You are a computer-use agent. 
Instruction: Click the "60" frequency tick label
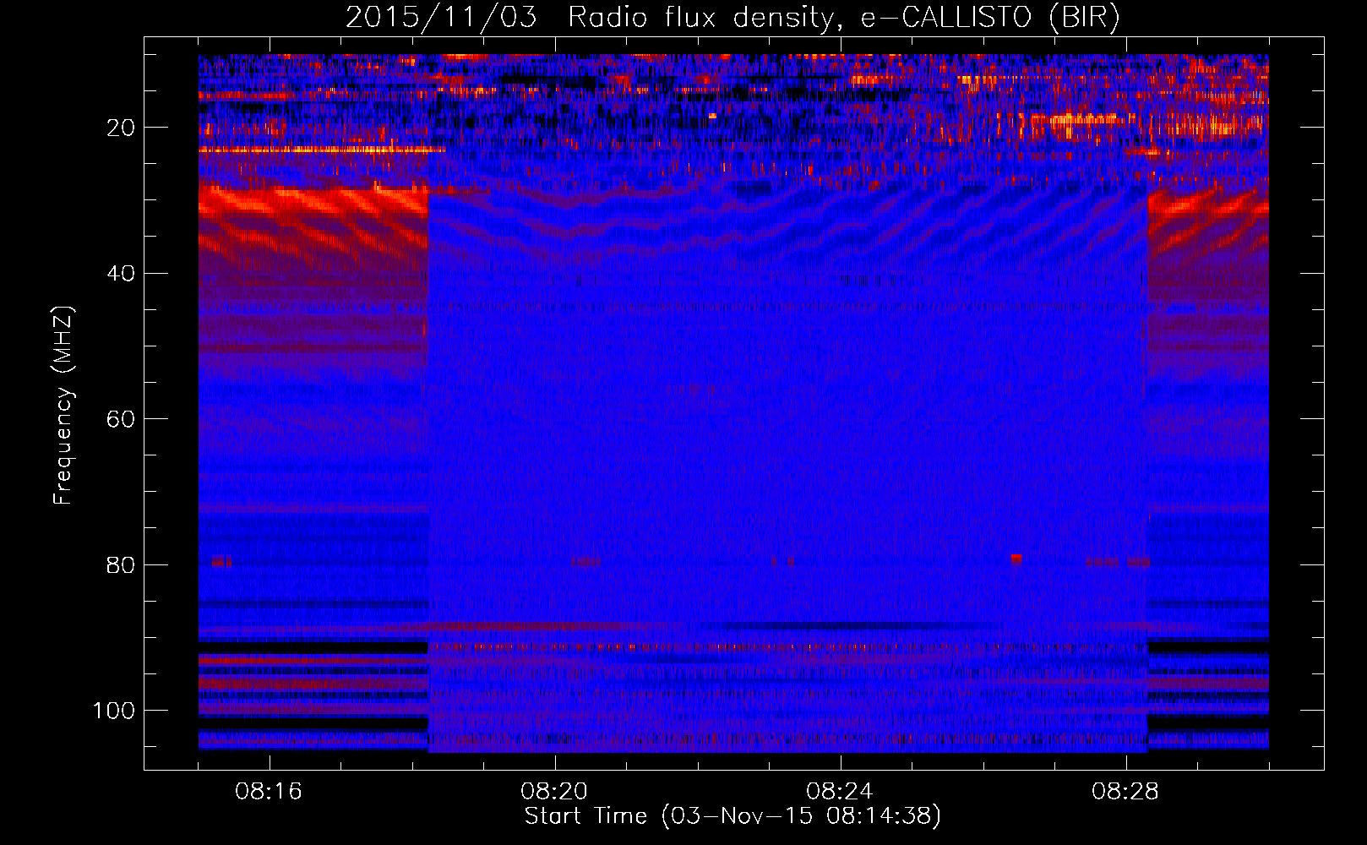coord(122,419)
